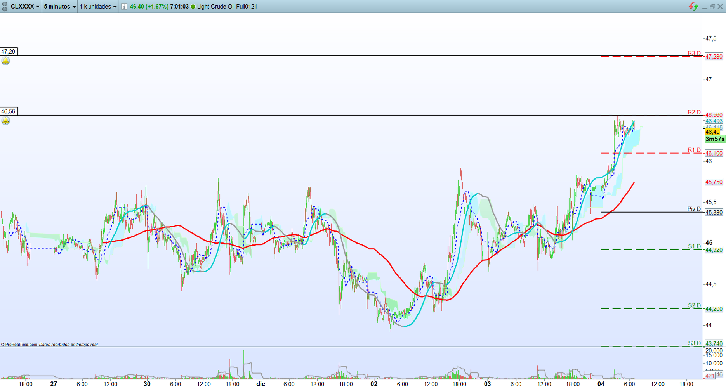Close the chart window
The height and width of the screenshot is (388, 726).
720,7
